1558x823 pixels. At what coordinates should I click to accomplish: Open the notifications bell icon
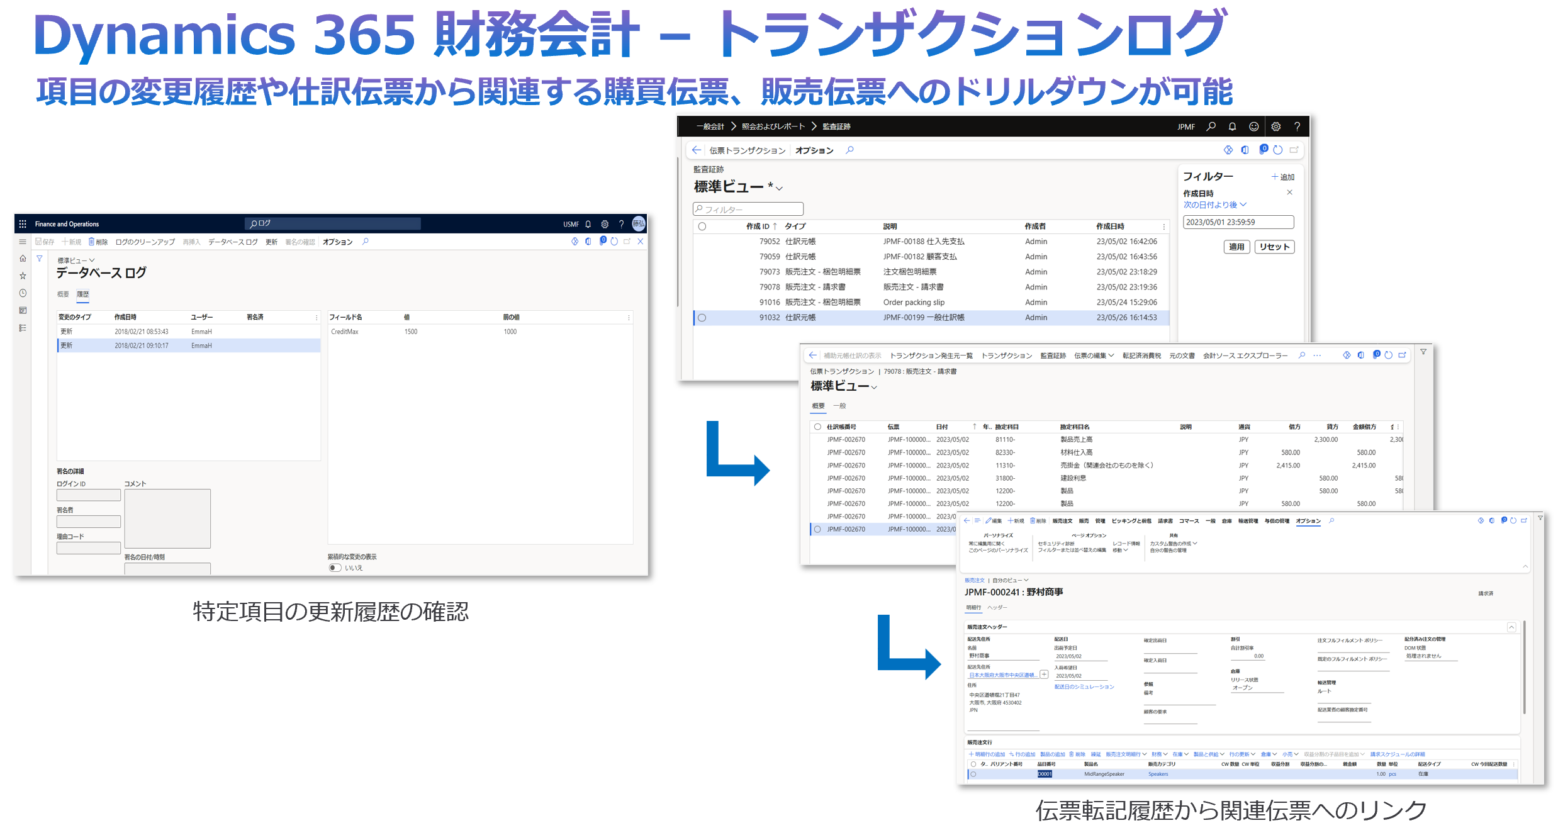click(1232, 126)
